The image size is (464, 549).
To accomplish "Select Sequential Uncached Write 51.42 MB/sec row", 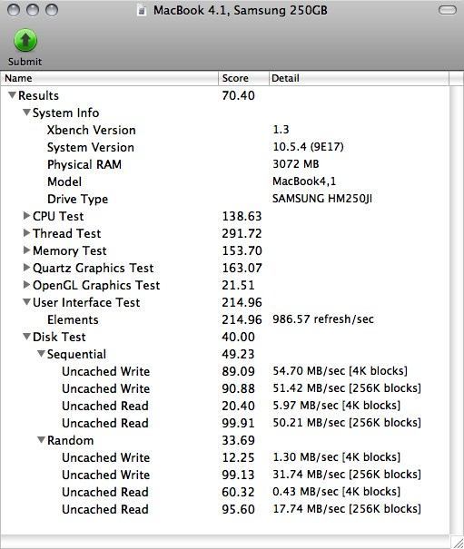I will [x=225, y=388].
